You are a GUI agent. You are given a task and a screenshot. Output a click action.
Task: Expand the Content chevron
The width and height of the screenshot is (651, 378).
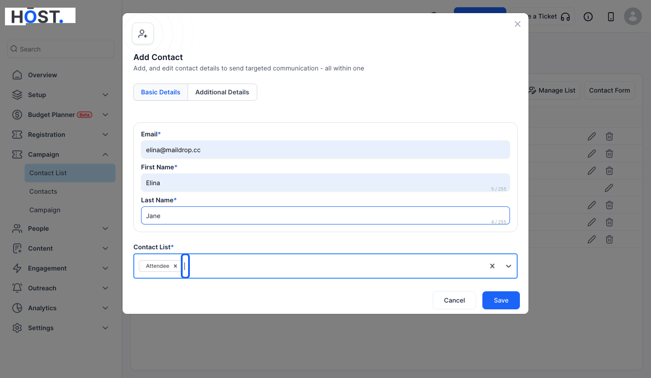pos(105,248)
